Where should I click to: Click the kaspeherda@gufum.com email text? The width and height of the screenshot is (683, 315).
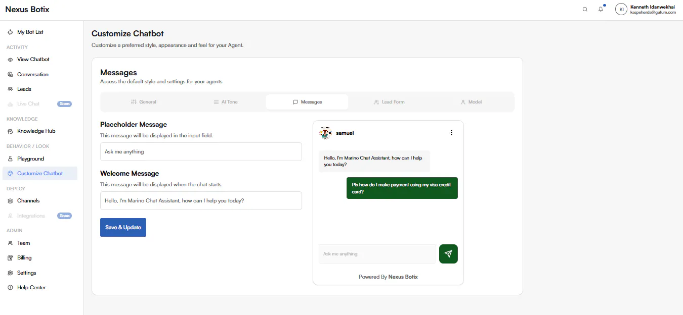tap(653, 13)
